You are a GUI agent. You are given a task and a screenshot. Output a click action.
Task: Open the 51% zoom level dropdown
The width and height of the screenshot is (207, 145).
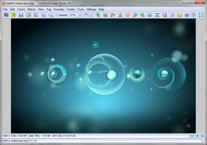coord(80,15)
